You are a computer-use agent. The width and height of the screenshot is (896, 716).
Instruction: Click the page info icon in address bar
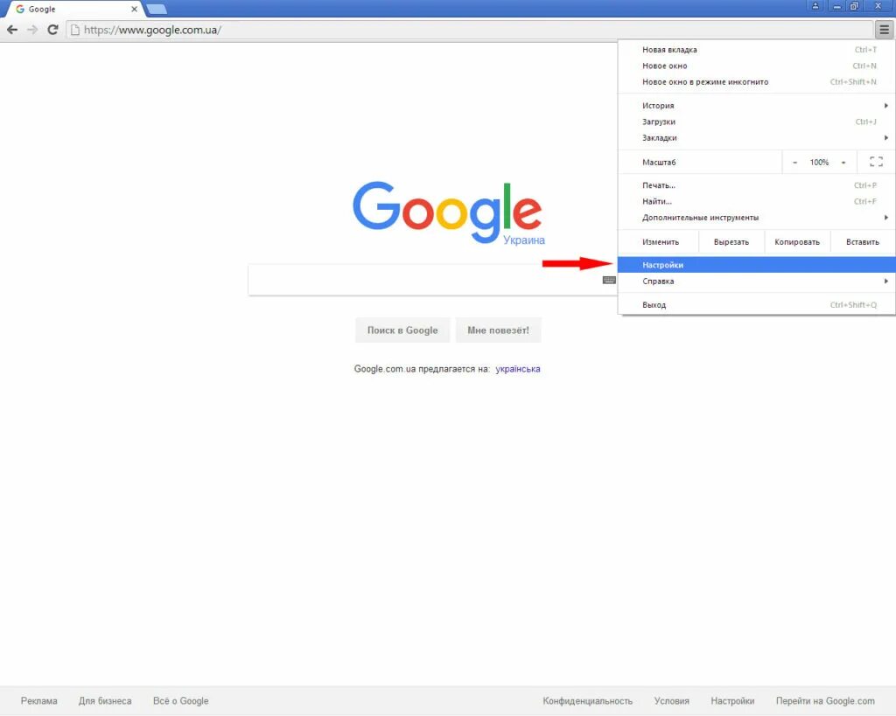(x=75, y=30)
